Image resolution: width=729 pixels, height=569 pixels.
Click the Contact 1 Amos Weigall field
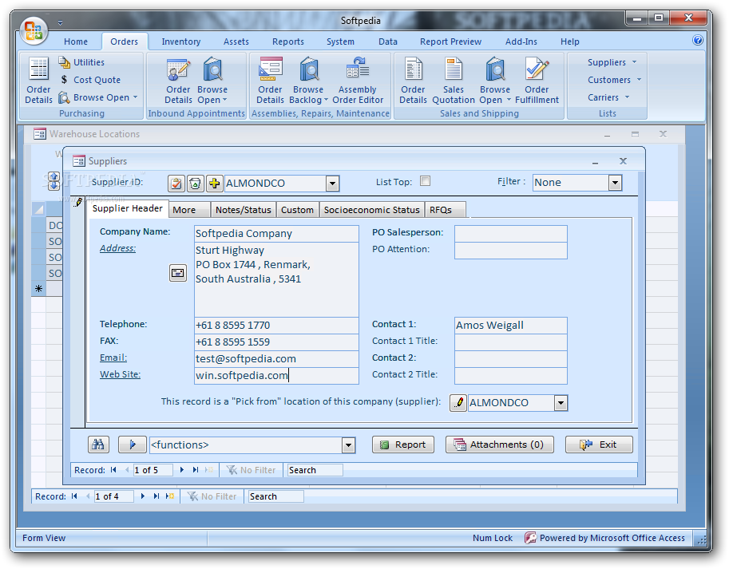[x=510, y=325]
